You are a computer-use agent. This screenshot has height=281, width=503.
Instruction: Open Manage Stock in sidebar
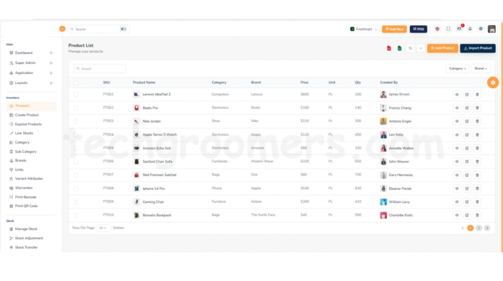pos(26,229)
